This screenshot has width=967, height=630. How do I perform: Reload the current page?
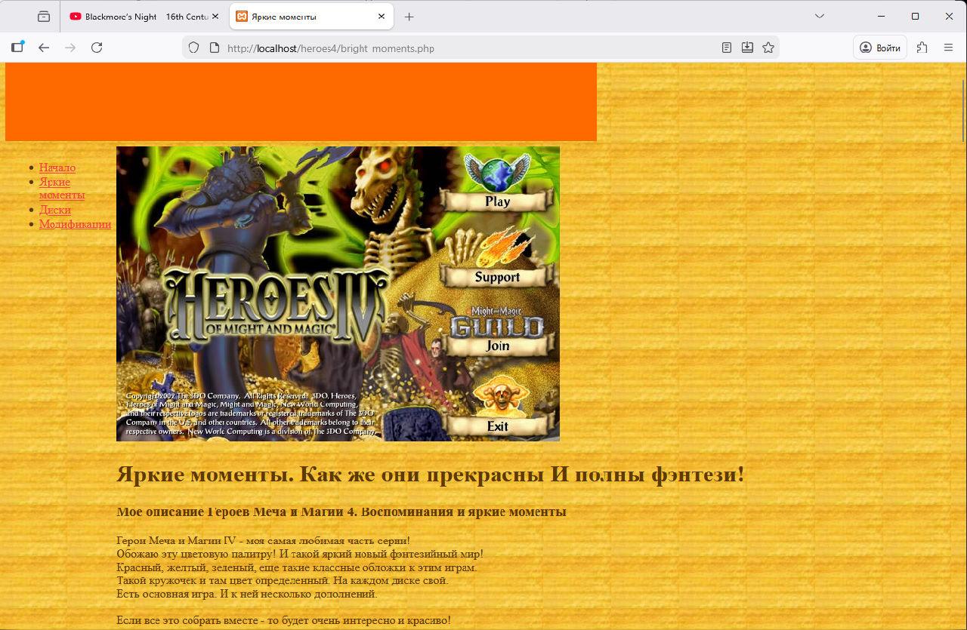[97, 48]
